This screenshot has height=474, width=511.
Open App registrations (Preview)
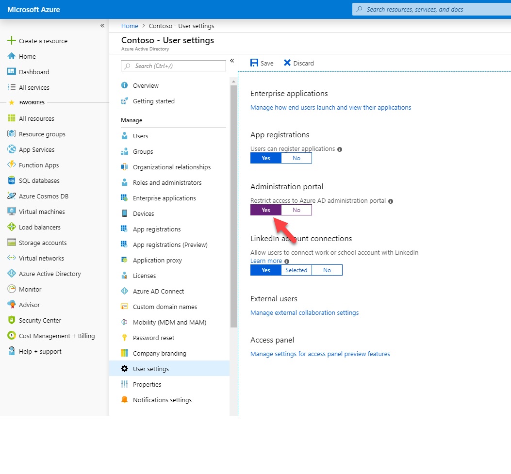169,245
